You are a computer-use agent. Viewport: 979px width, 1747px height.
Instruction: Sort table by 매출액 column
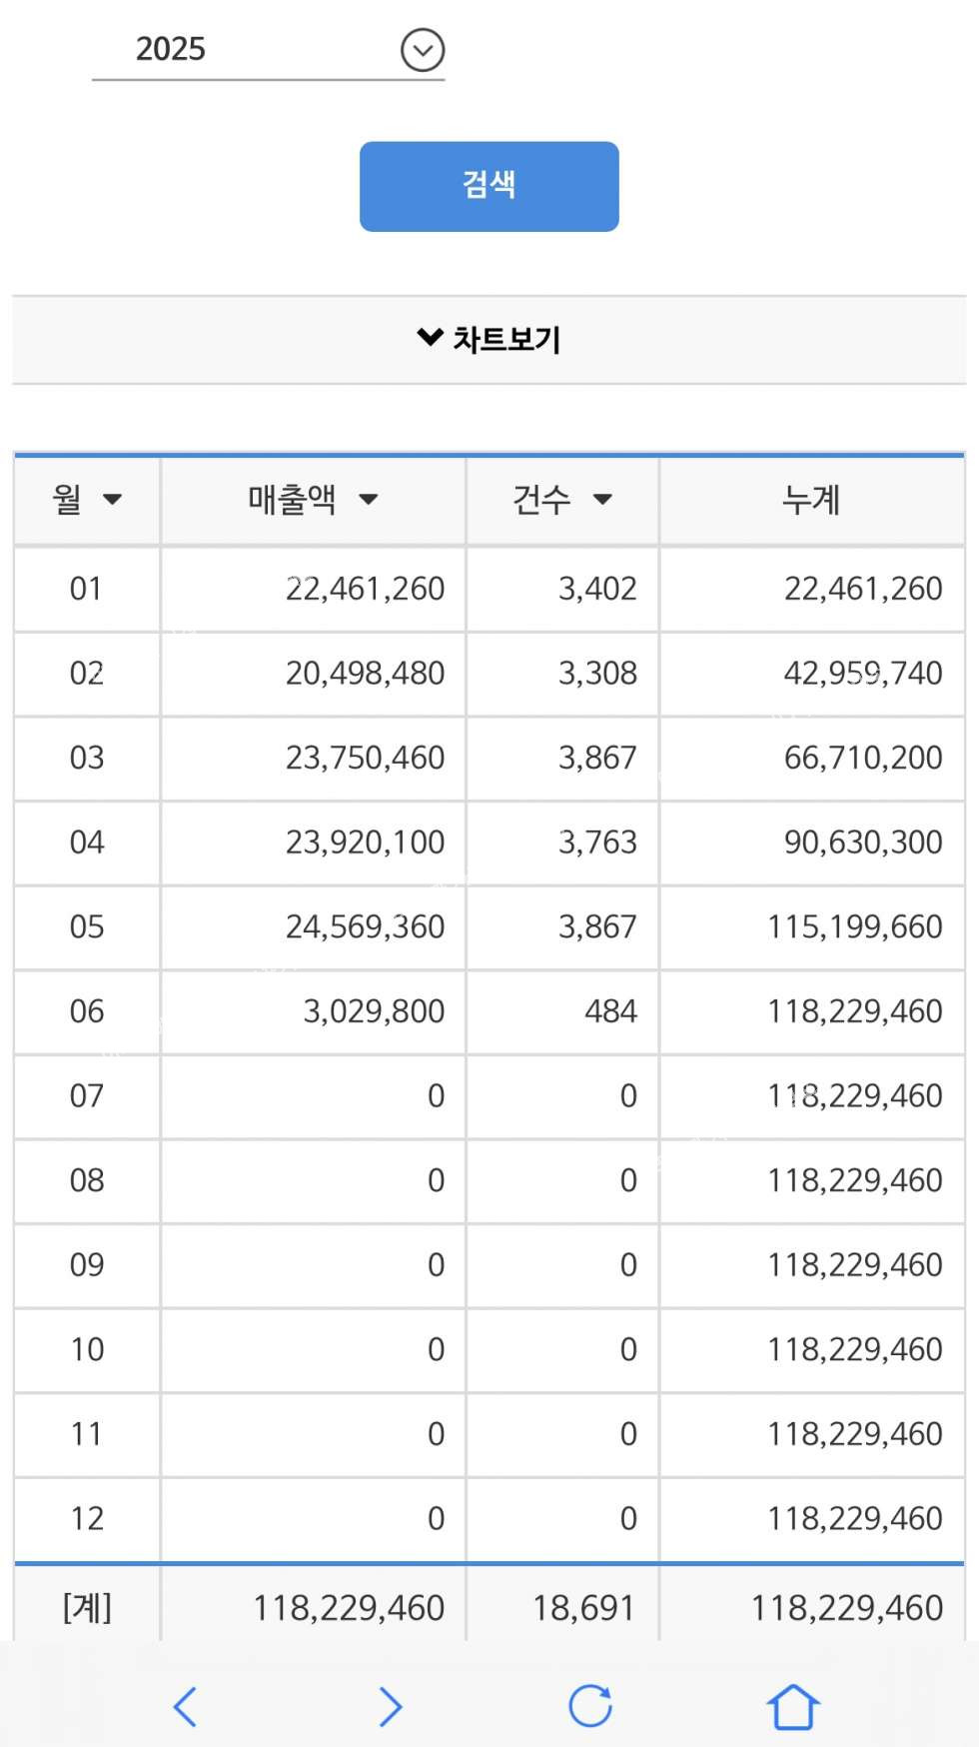(x=313, y=500)
